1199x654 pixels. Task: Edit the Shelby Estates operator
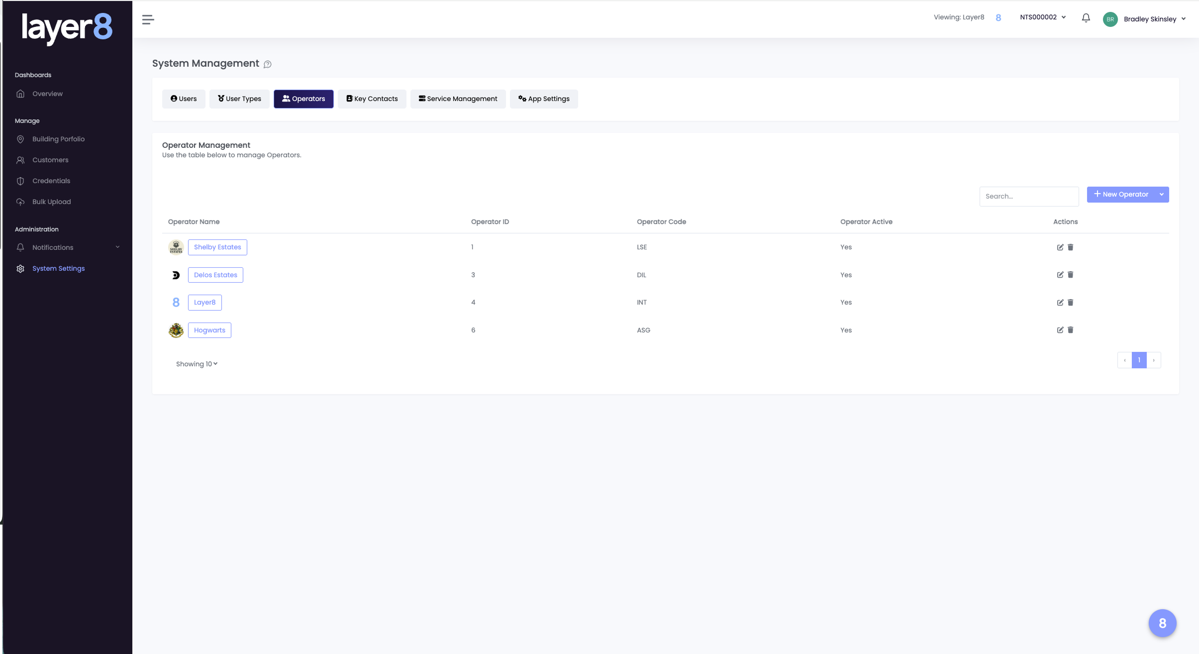(1060, 247)
